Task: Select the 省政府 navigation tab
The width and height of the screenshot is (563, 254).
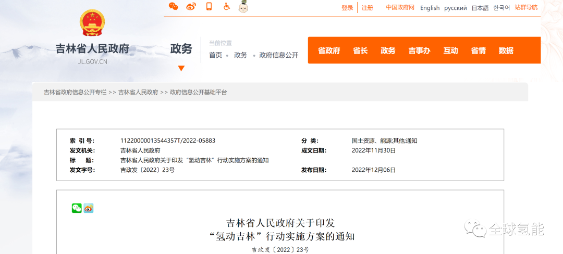Action: tap(329, 50)
